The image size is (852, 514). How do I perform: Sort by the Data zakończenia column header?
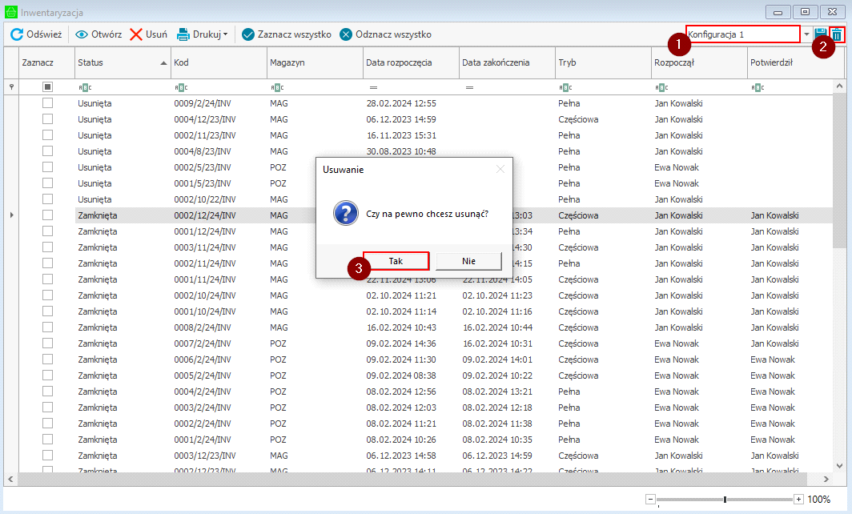click(507, 62)
